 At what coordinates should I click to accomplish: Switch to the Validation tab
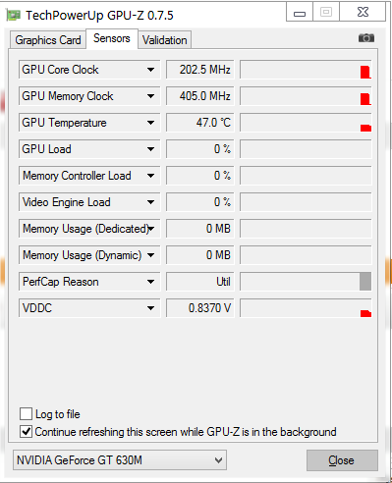point(164,40)
